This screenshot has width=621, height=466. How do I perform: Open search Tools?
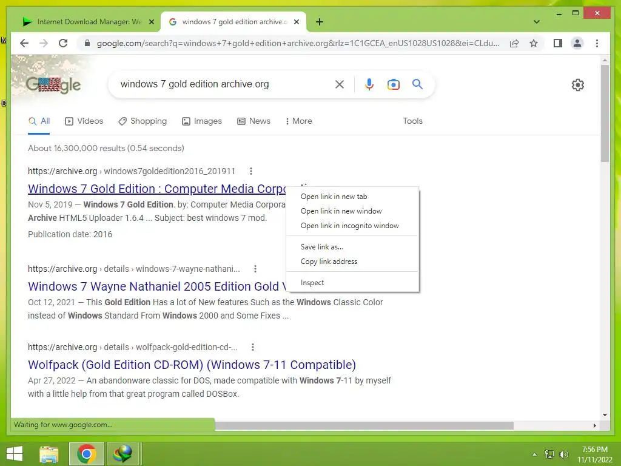tap(412, 121)
